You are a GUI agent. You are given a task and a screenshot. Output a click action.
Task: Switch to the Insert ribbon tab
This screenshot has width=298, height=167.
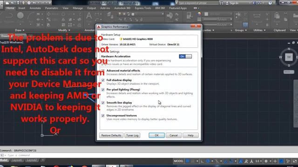pyautogui.click(x=22, y=8)
